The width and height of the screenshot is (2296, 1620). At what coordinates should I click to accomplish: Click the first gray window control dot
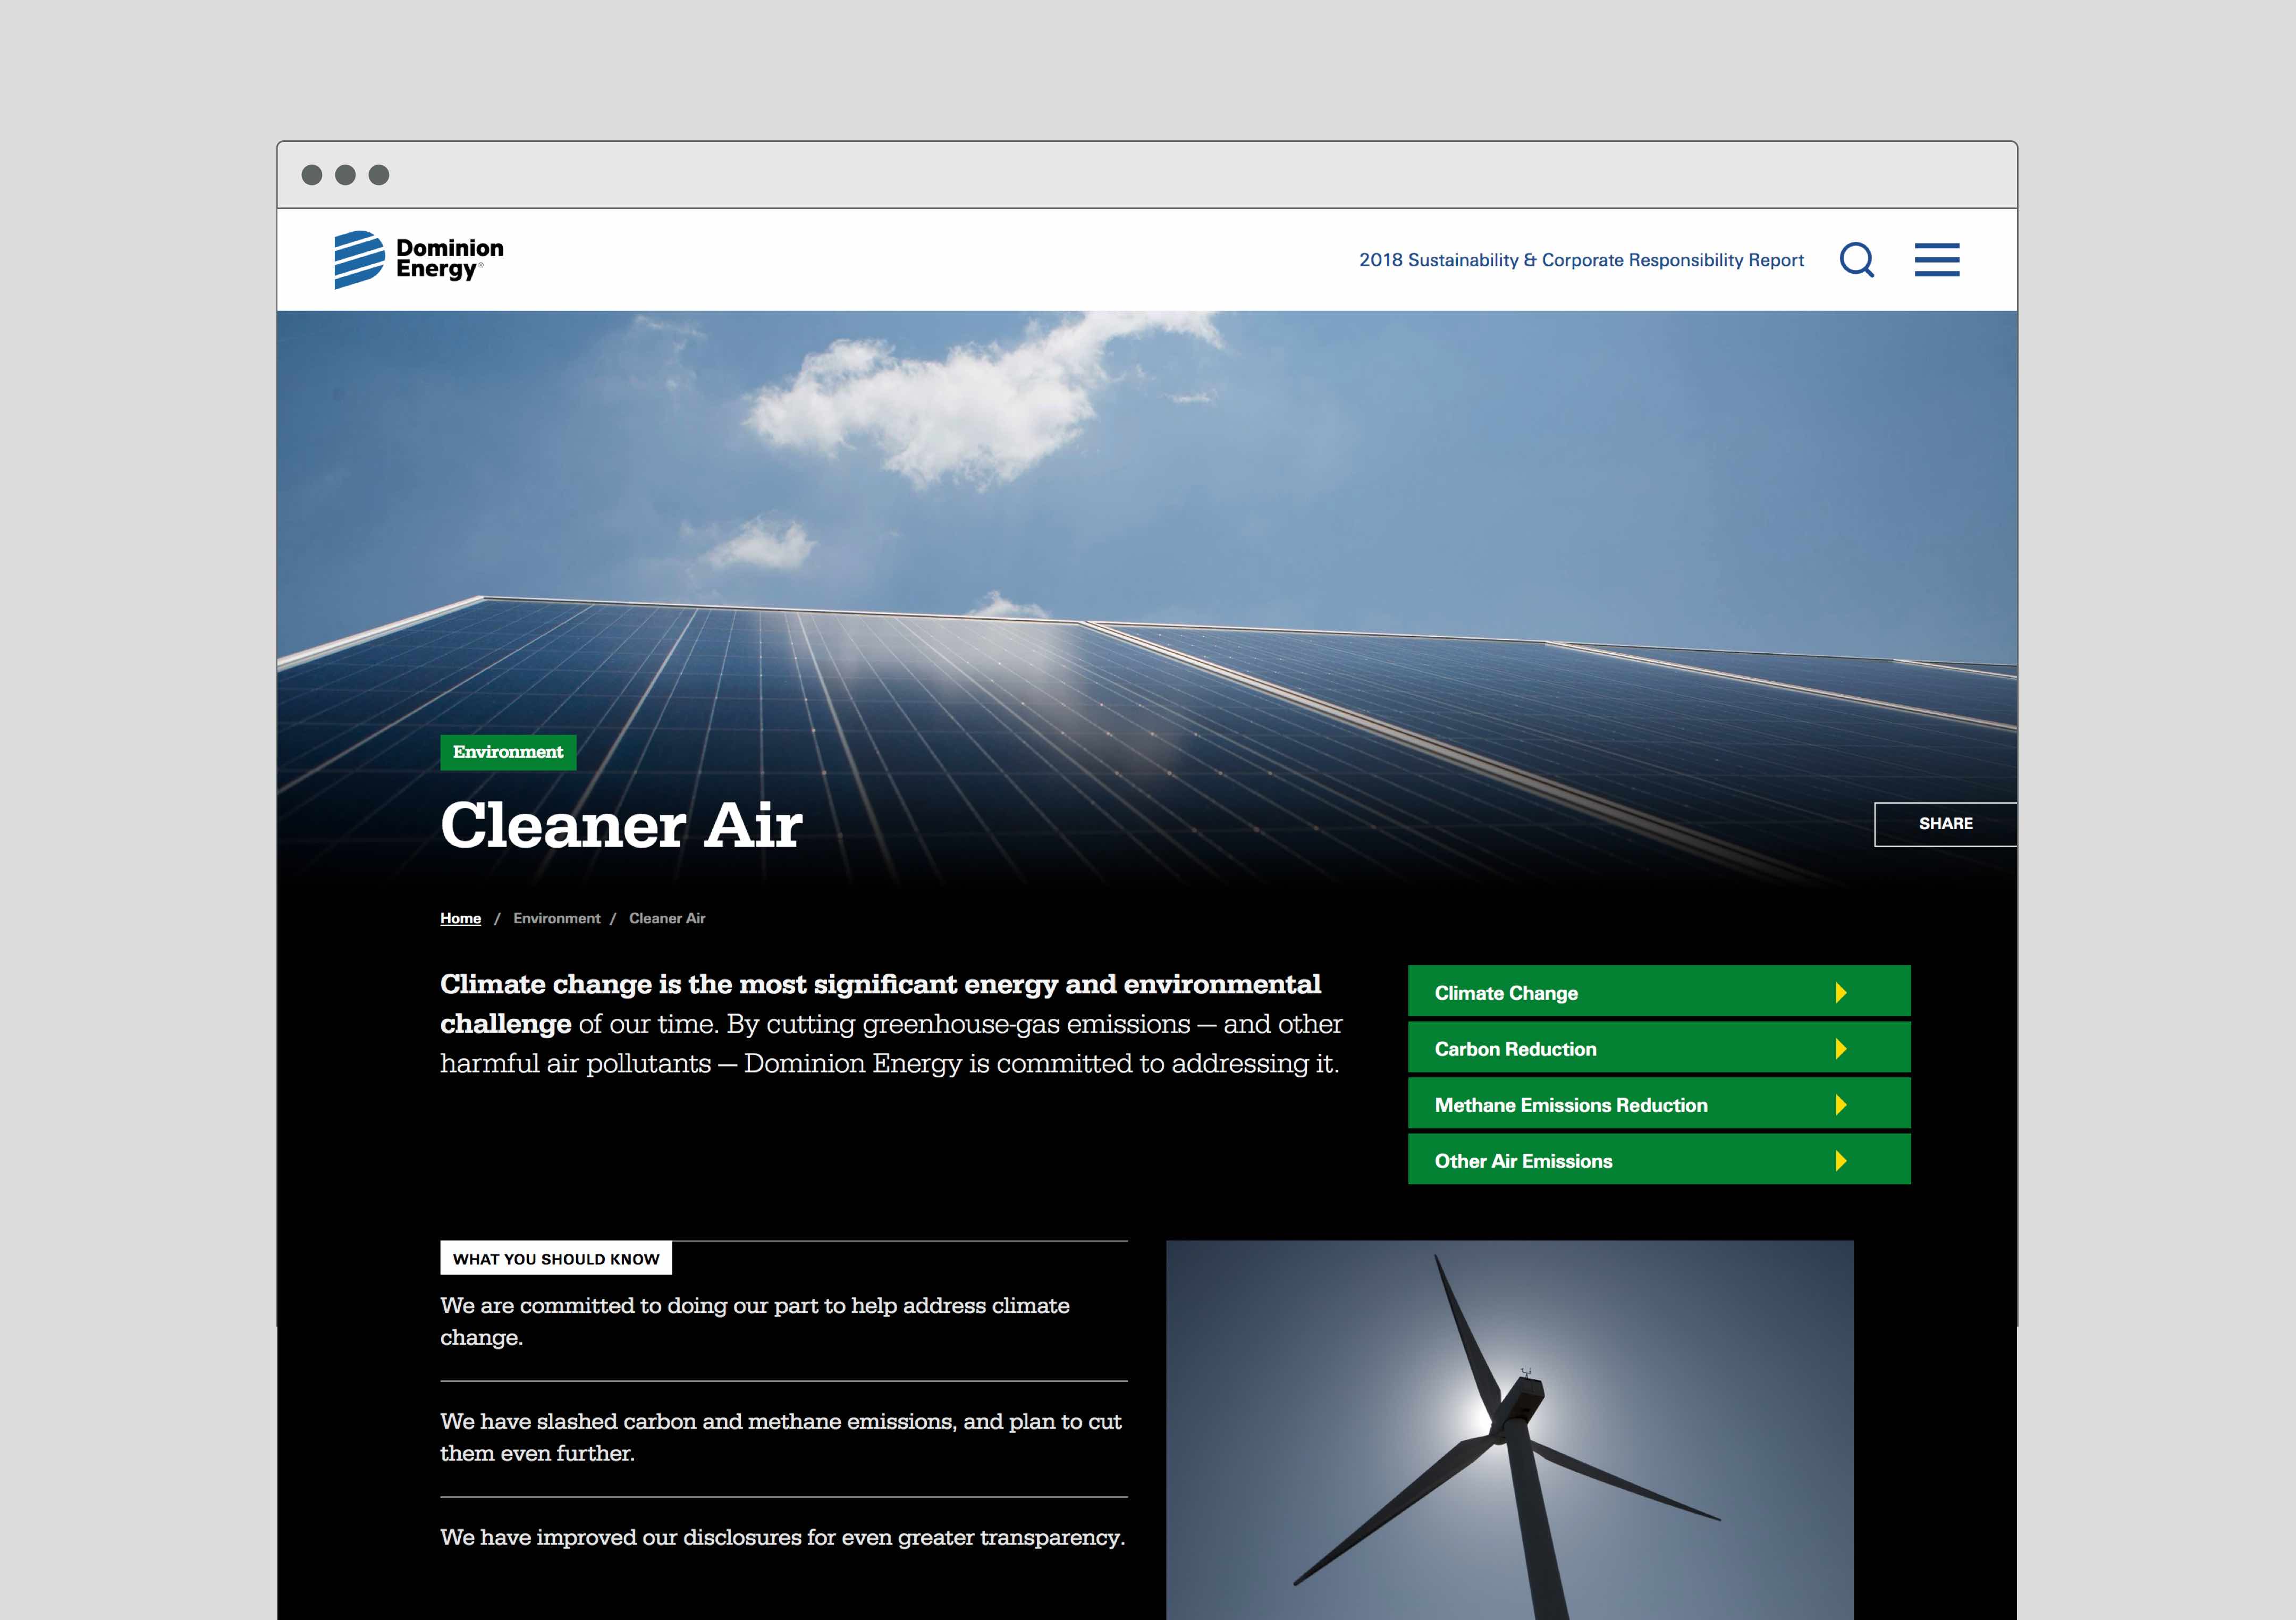(x=312, y=175)
